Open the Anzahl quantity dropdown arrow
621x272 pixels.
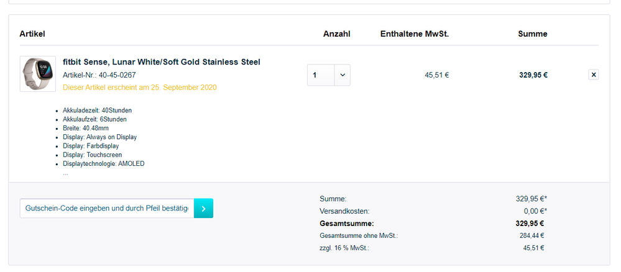click(x=343, y=75)
